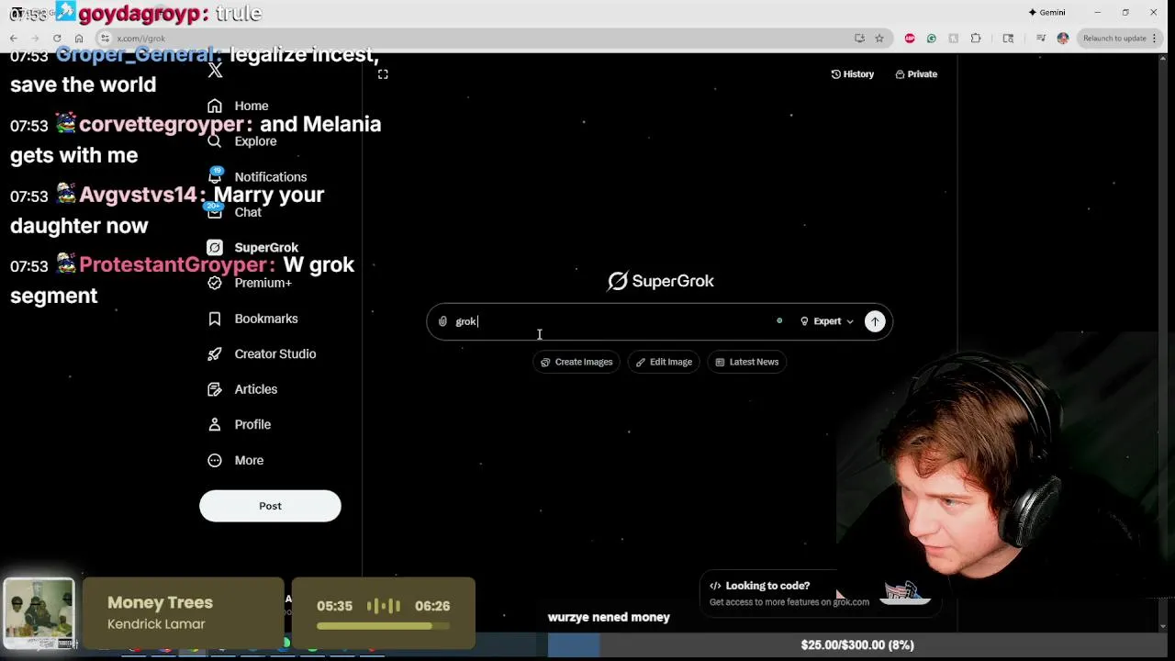Open Articles in the sidebar
The width and height of the screenshot is (1175, 661).
click(242, 389)
